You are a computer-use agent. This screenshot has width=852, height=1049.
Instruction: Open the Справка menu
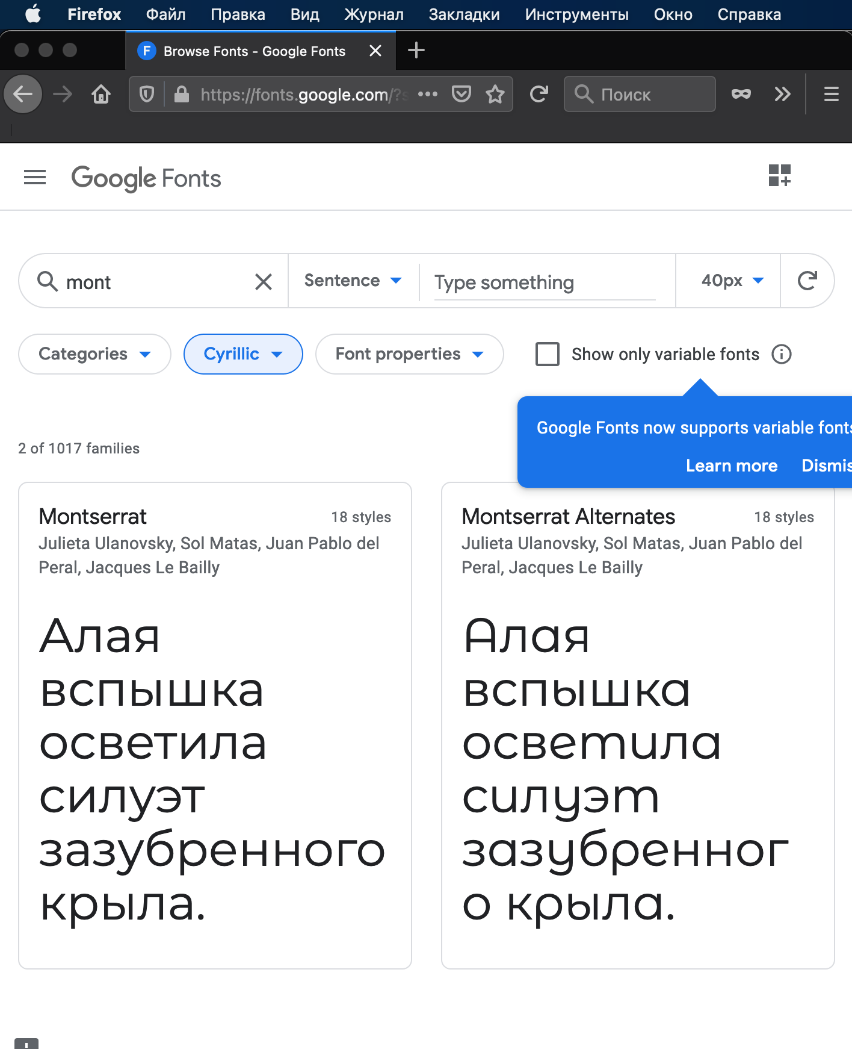749,14
